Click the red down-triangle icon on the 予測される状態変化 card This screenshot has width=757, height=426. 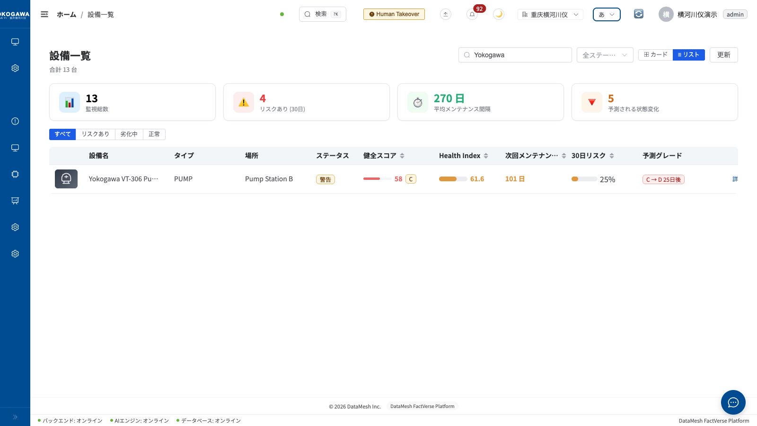click(592, 102)
